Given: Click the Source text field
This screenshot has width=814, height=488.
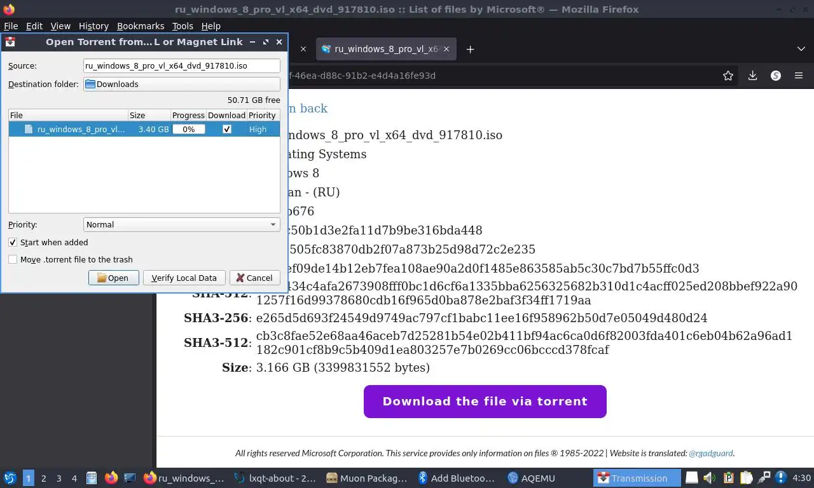Looking at the screenshot, I should click(182, 65).
